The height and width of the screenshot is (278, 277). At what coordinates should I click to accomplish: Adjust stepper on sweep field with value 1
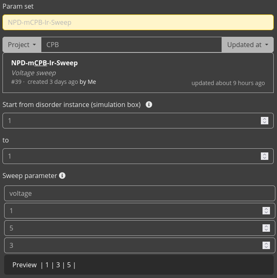[x=266, y=211]
